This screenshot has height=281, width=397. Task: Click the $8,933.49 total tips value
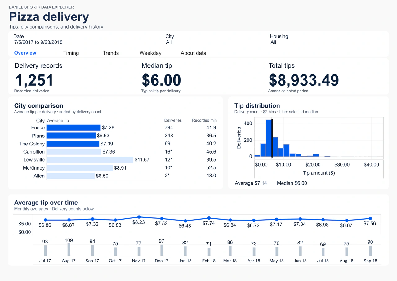(x=304, y=80)
